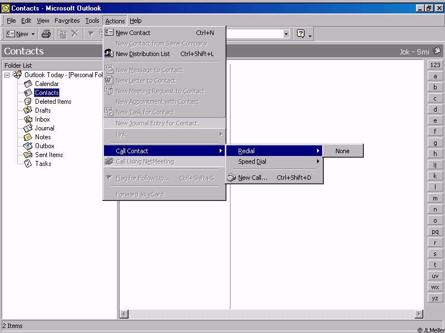Expand the Speed Dial submenu
The image size is (445, 333).
(274, 162)
